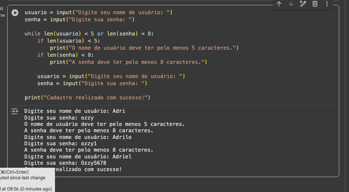Open the output actions icon
349x192 pixels.
tap(15, 111)
